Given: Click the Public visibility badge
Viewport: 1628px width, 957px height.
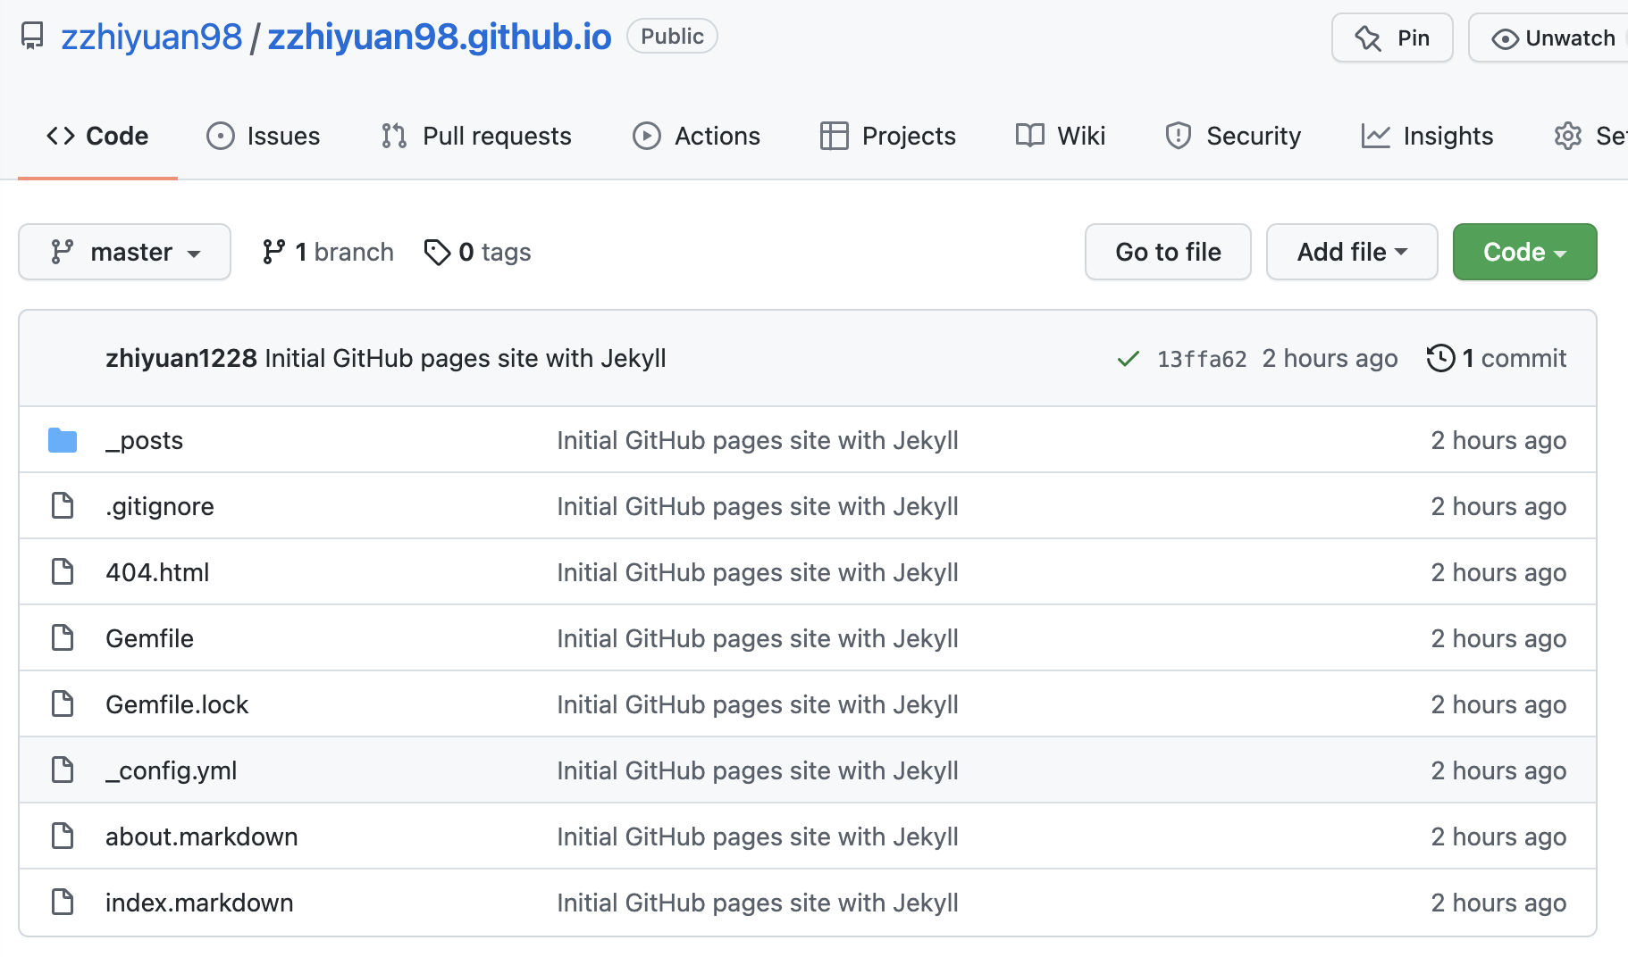Looking at the screenshot, I should 672,37.
